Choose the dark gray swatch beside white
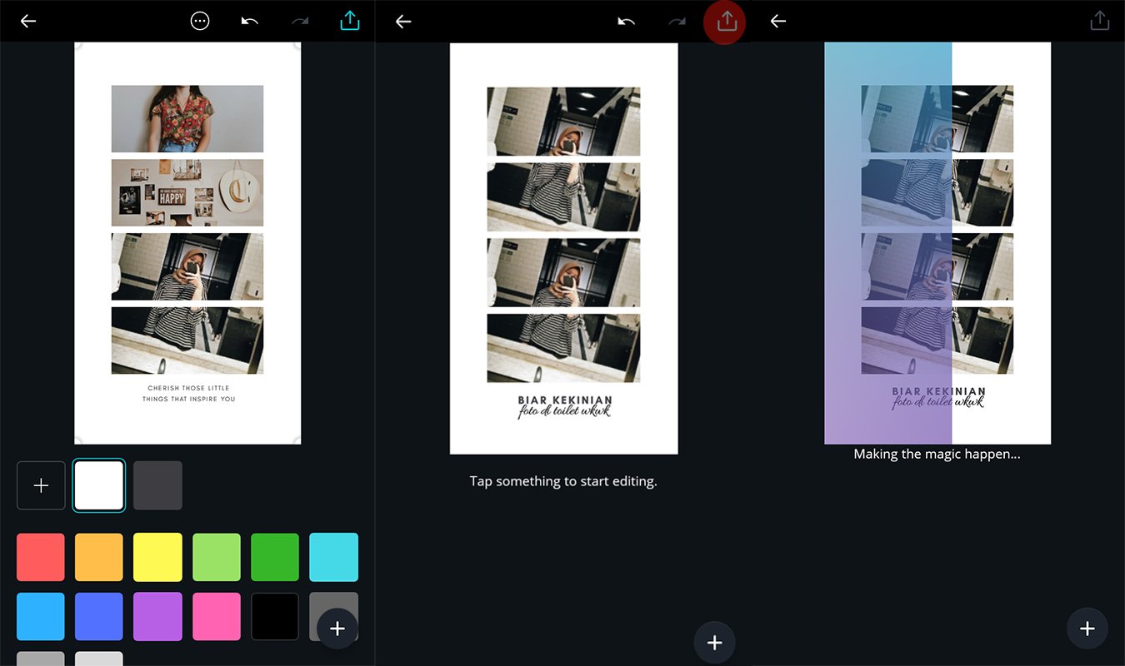1125x666 pixels. click(x=157, y=485)
